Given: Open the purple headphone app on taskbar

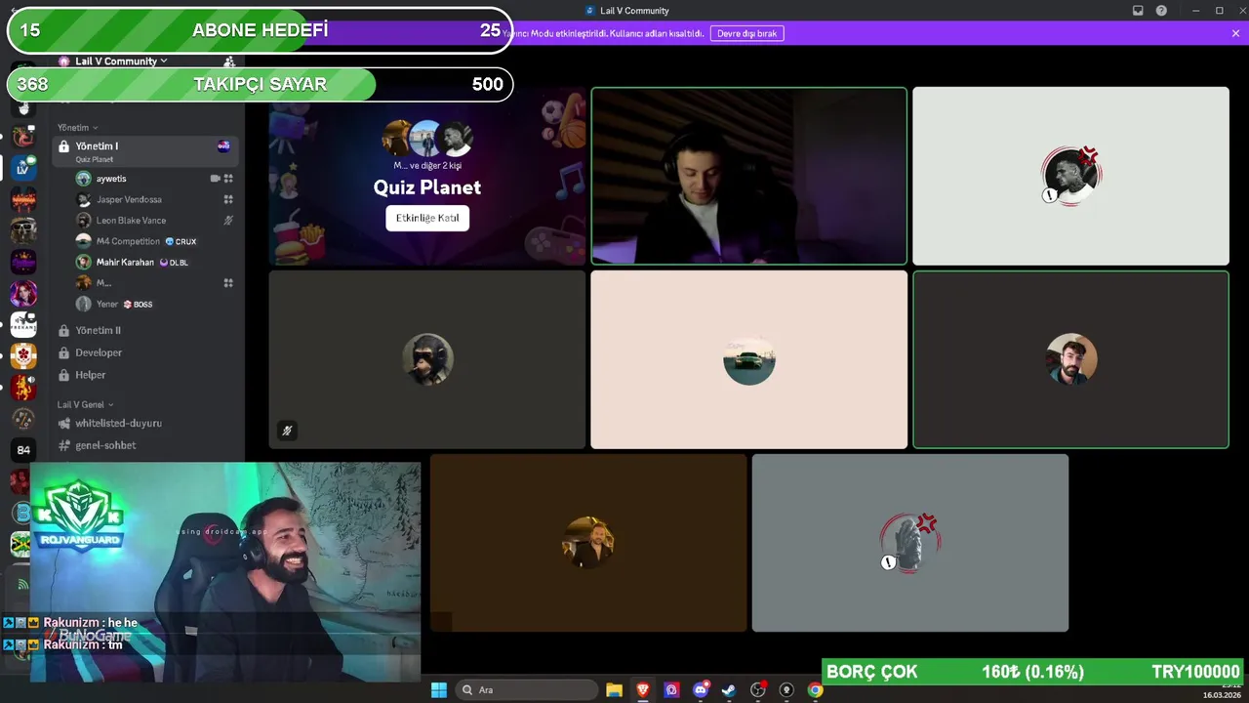Looking at the screenshot, I should pyautogui.click(x=671, y=690).
